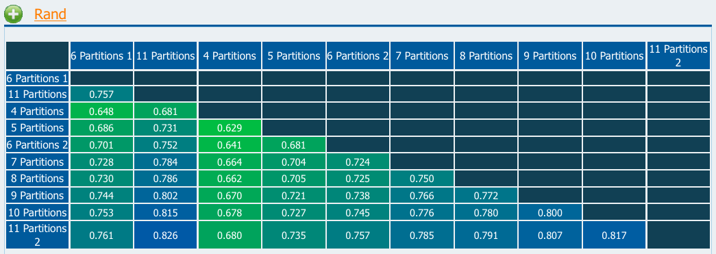Click the green plus expand icon
The width and height of the screenshot is (716, 254).
13,14
